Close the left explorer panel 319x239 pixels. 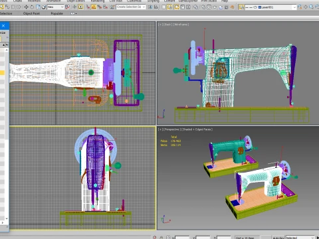3,26
